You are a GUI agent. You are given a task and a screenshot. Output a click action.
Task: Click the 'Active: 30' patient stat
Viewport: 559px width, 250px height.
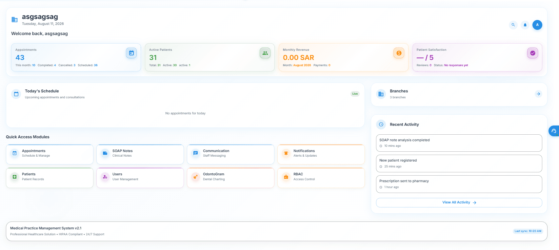click(x=170, y=65)
